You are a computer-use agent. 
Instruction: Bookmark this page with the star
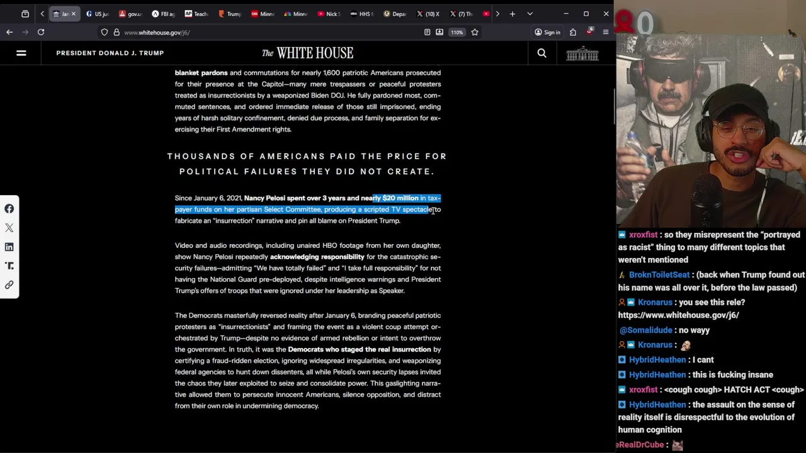click(x=475, y=32)
